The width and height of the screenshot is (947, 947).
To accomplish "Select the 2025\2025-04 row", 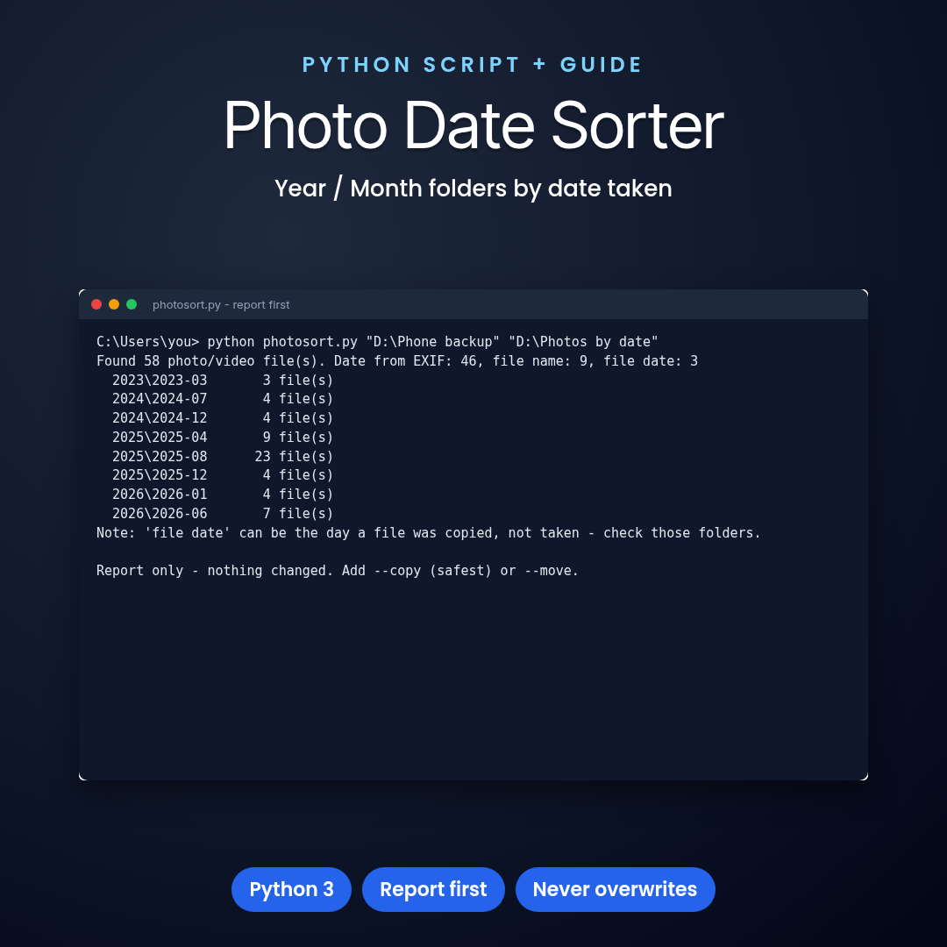I will click(222, 438).
